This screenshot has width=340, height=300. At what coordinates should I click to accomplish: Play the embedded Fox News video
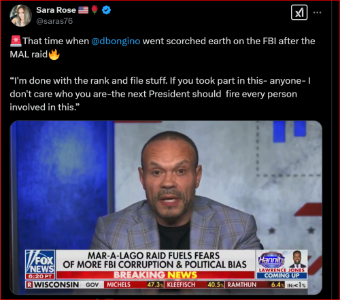166,207
